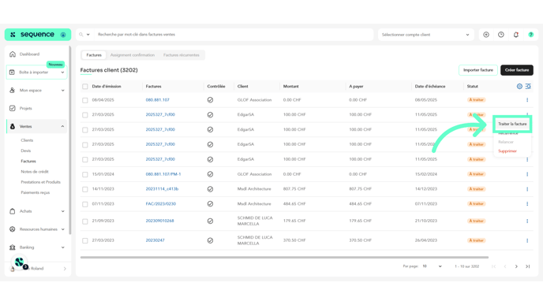The image size is (543, 305).
Task: Open the user profile arrow at sidebar bottom
Action: [65, 269]
